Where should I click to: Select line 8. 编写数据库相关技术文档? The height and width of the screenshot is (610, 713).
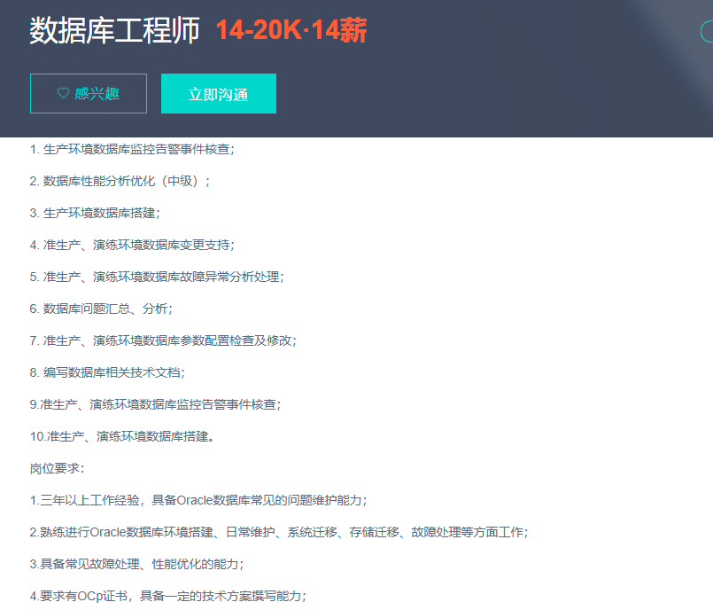click(x=107, y=372)
